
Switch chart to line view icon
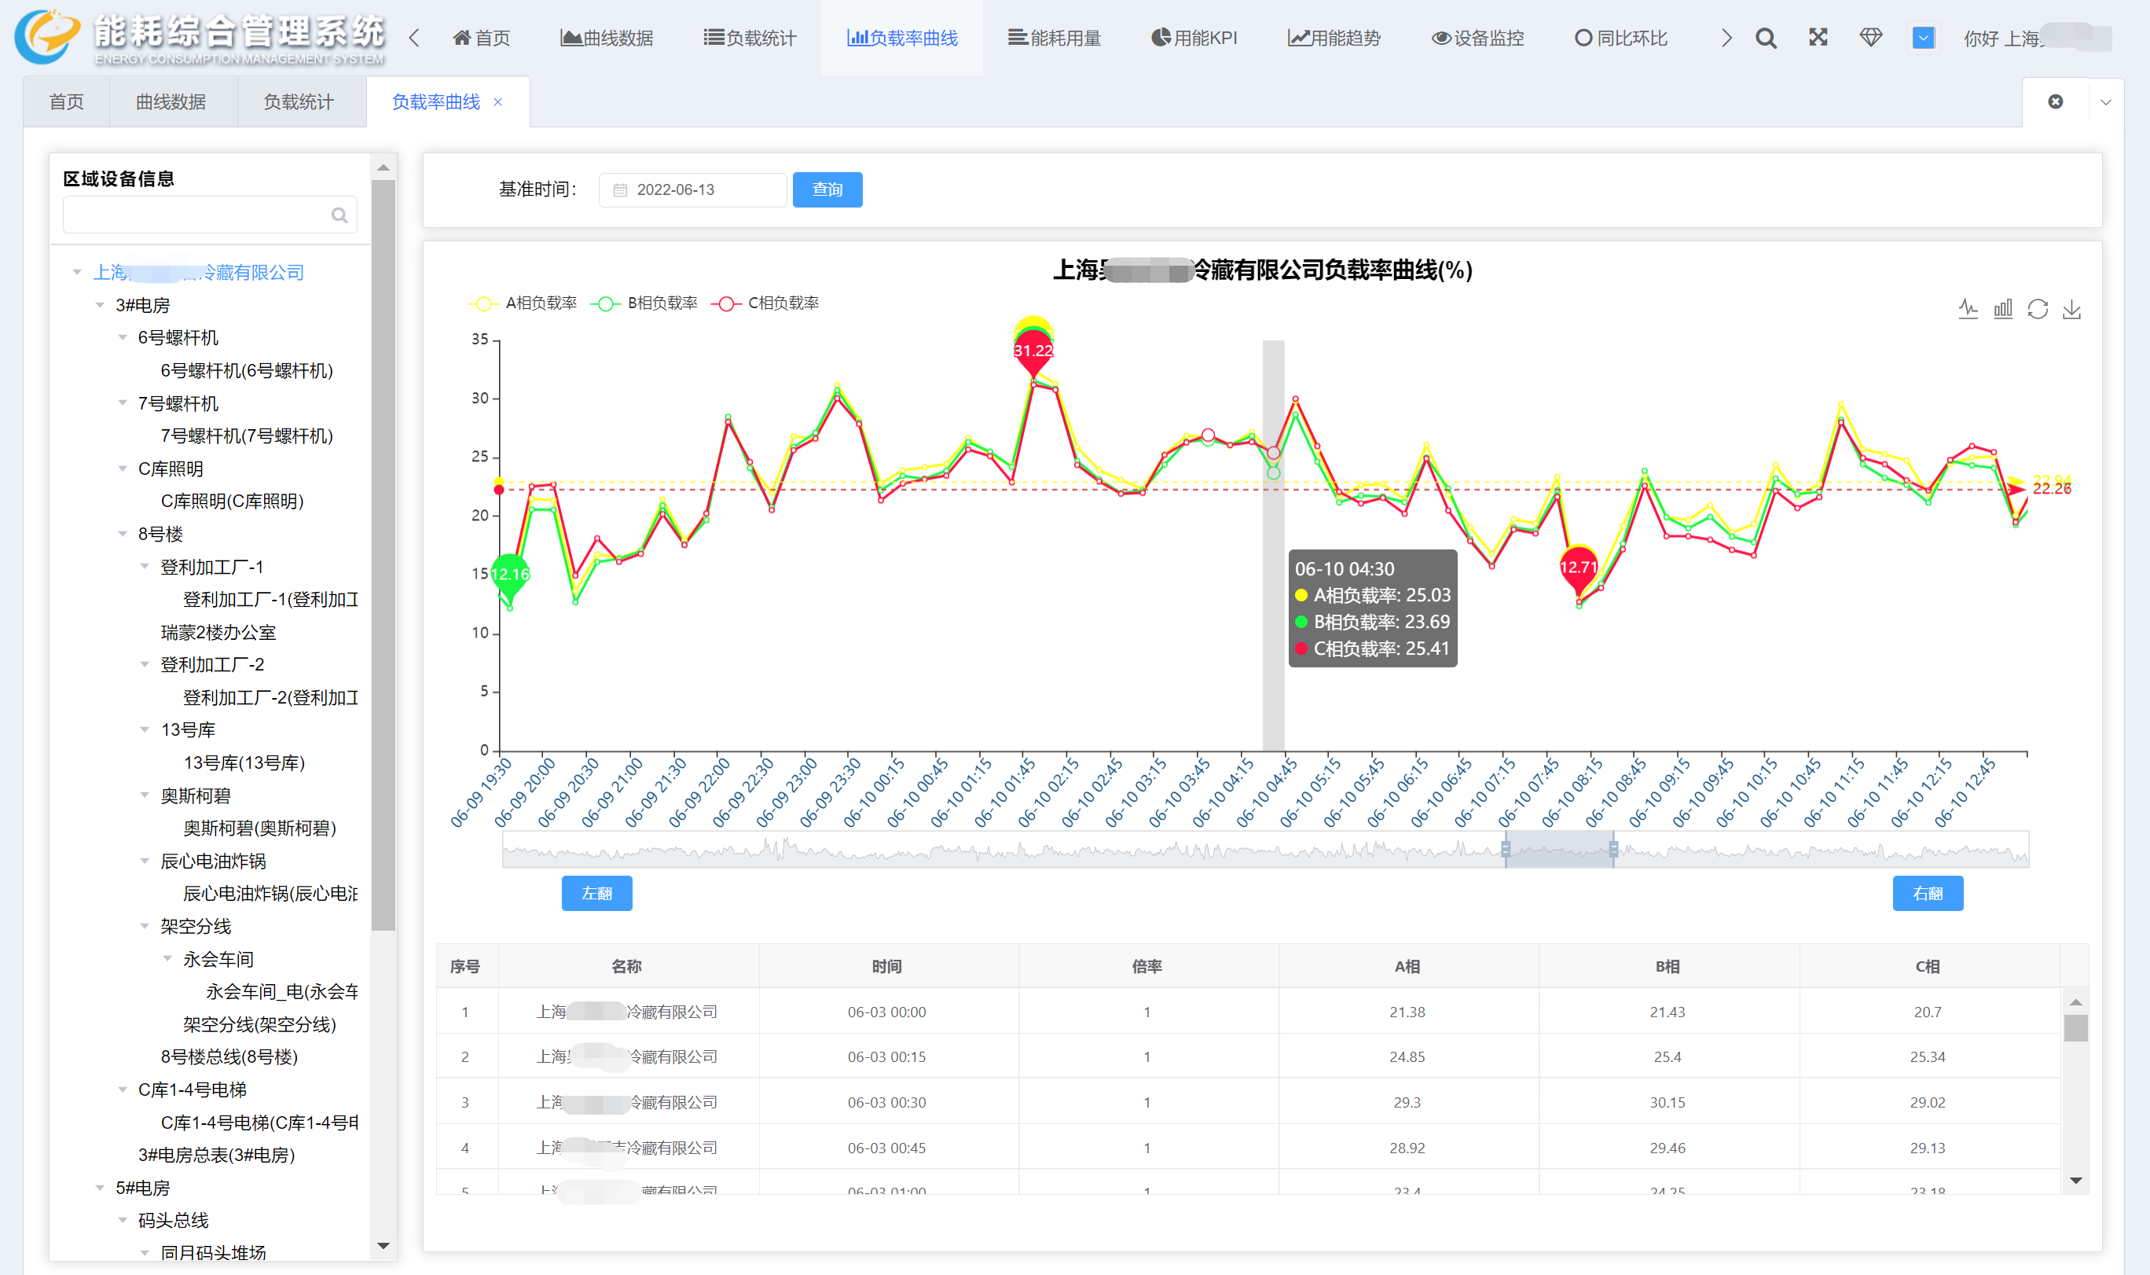coord(1968,309)
